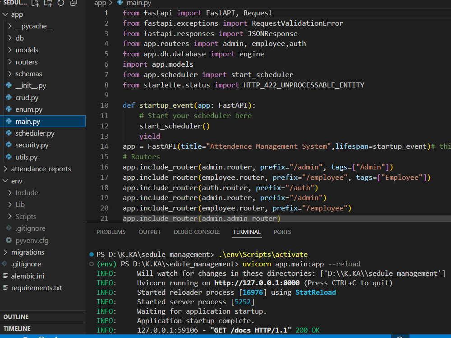Expand the Include folder under env
Image resolution: width=451 pixels, height=338 pixels.
(10, 192)
